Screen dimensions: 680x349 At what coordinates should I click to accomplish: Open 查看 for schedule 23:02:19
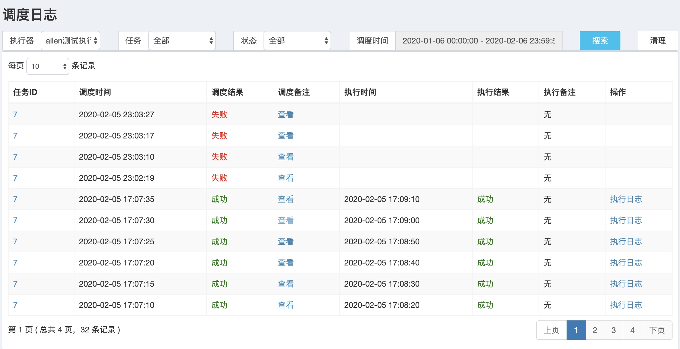pos(286,178)
